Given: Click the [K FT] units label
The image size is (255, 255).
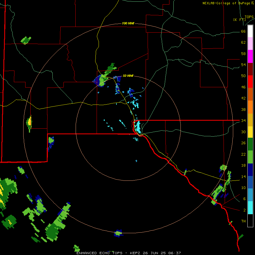Looking at the screenshot, I should pyautogui.click(x=239, y=20).
